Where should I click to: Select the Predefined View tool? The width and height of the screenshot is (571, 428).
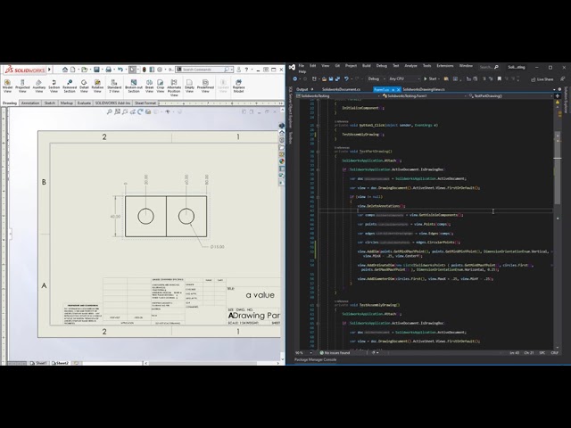[205, 86]
